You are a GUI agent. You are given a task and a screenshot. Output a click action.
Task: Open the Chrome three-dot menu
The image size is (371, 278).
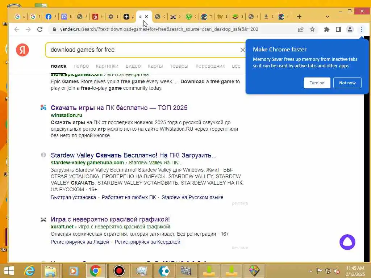pyautogui.click(x=362, y=29)
